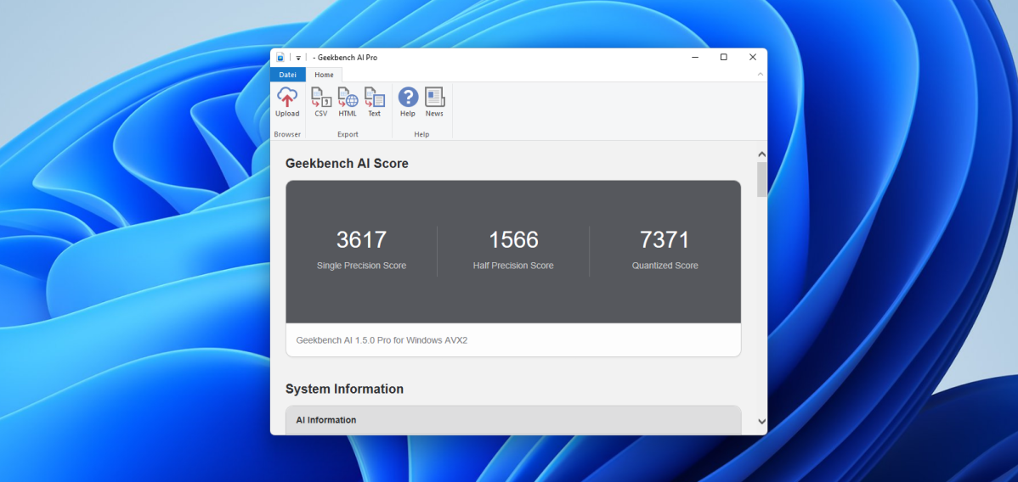Click the Upload cloud icon
This screenshot has width=1018, height=482.
click(287, 98)
